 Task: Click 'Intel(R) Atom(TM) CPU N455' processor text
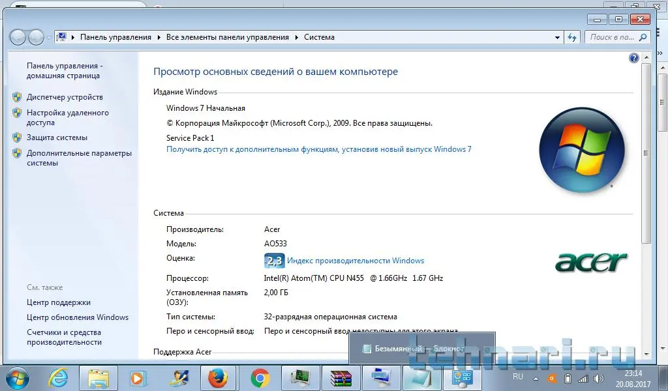tap(314, 278)
